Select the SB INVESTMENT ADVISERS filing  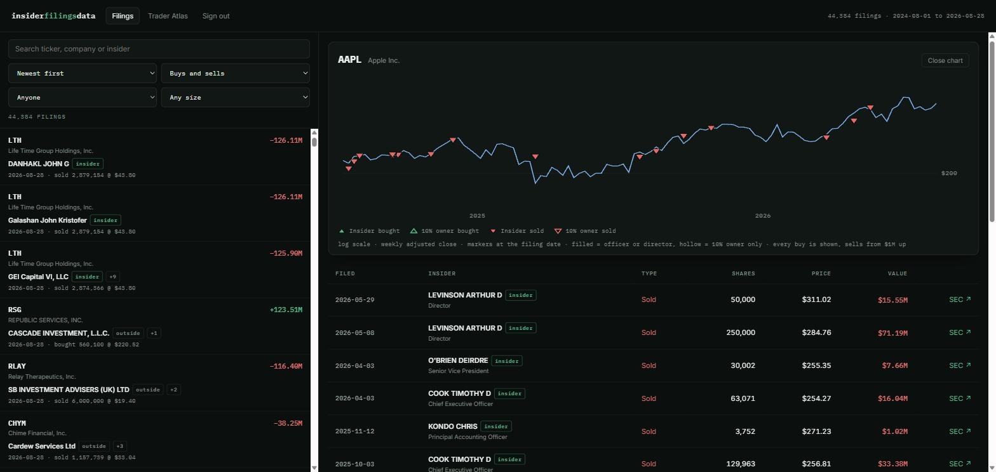pyautogui.click(x=155, y=383)
